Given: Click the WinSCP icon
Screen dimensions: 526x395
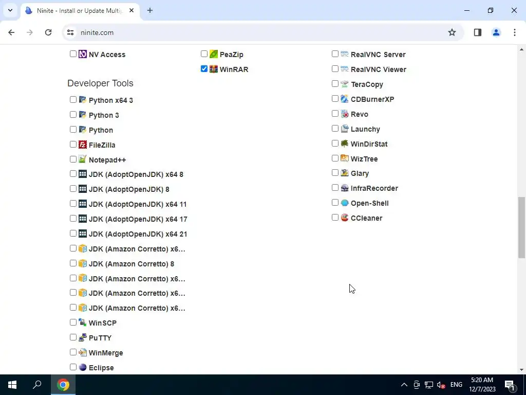Looking at the screenshot, I should tap(83, 322).
